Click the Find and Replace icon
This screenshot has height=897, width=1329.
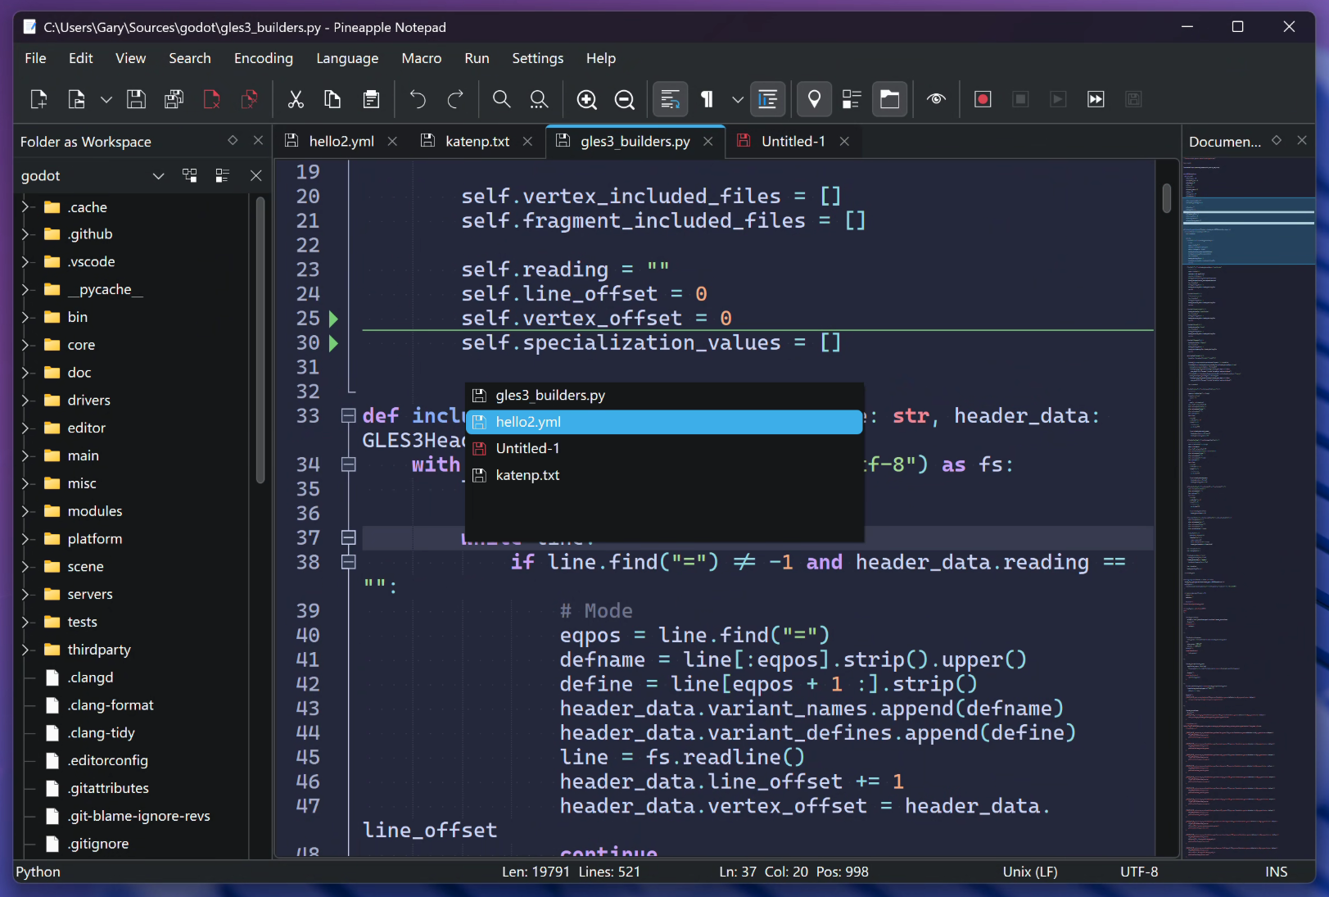tap(539, 99)
